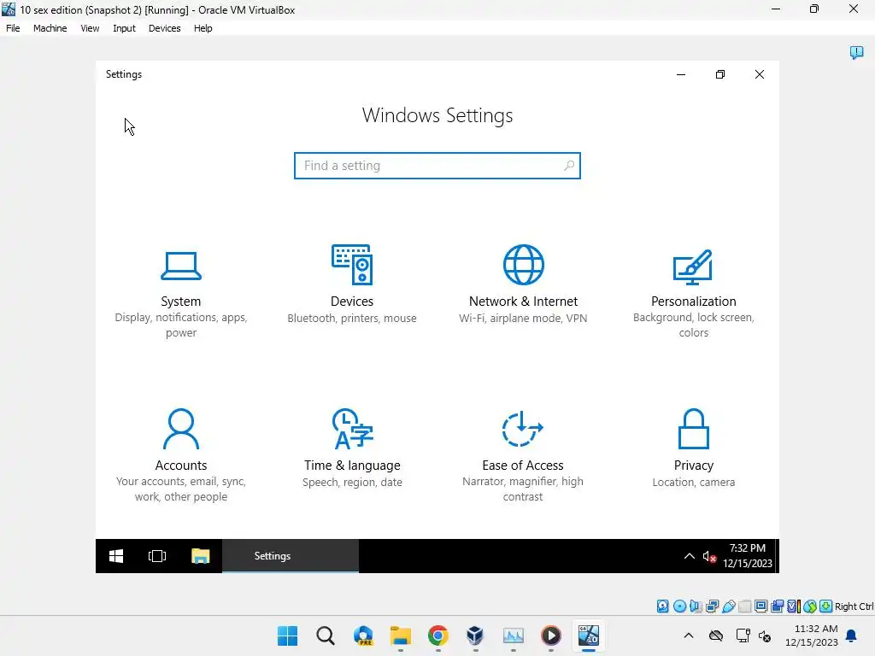Open the media player icon in host taskbar

(551, 635)
